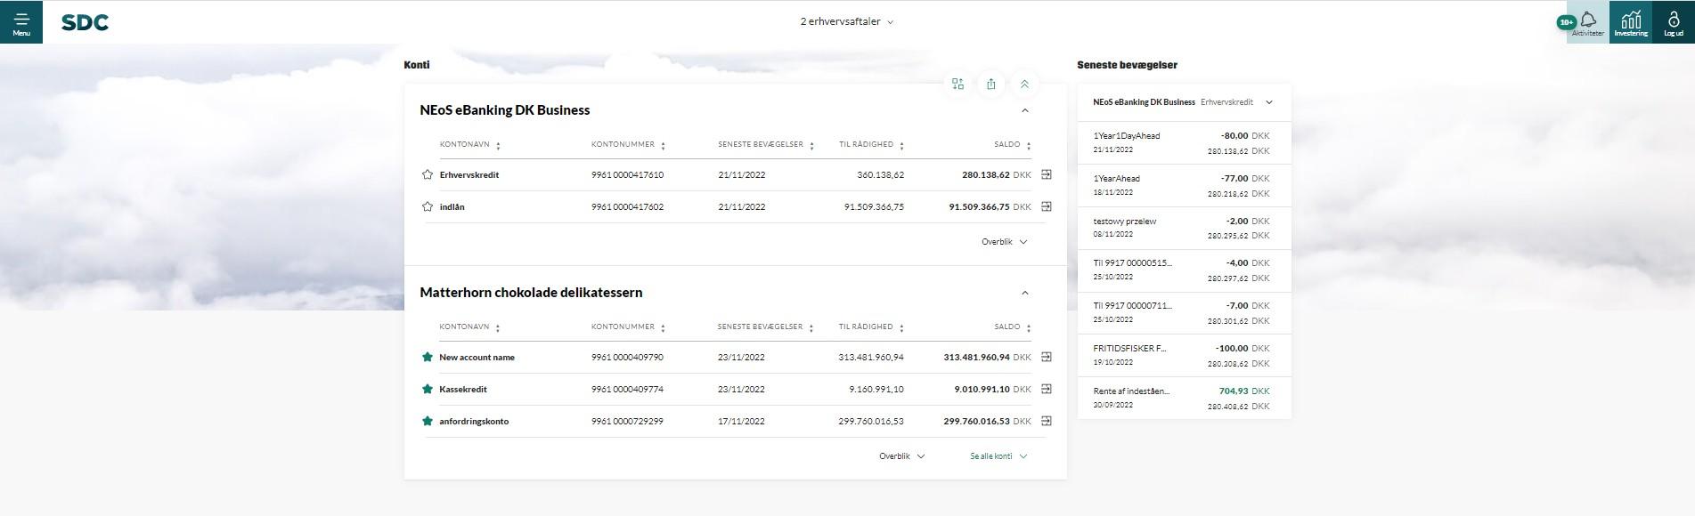Expand Overblik under NEoS eBanking group
The width and height of the screenshot is (1695, 516).
tap(1005, 242)
